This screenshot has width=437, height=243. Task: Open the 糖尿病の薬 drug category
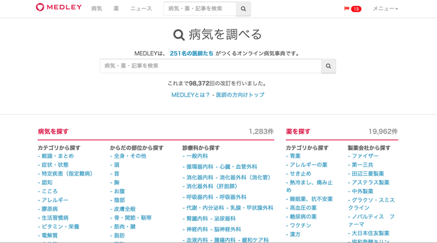[303, 217]
